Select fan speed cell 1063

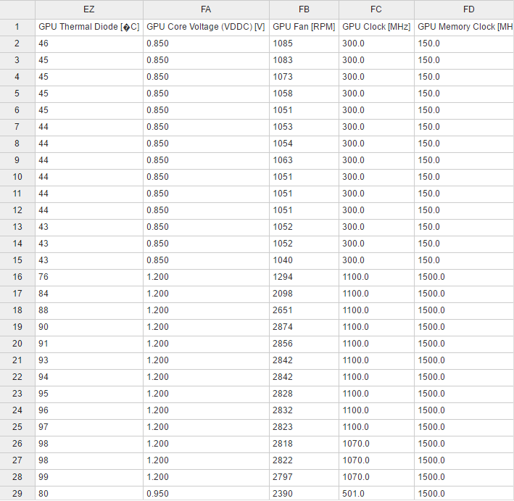[304, 160]
